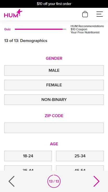Viewport: 108px width, 192px height.
Task: Select the MALE gender option
Action: tap(54, 70)
